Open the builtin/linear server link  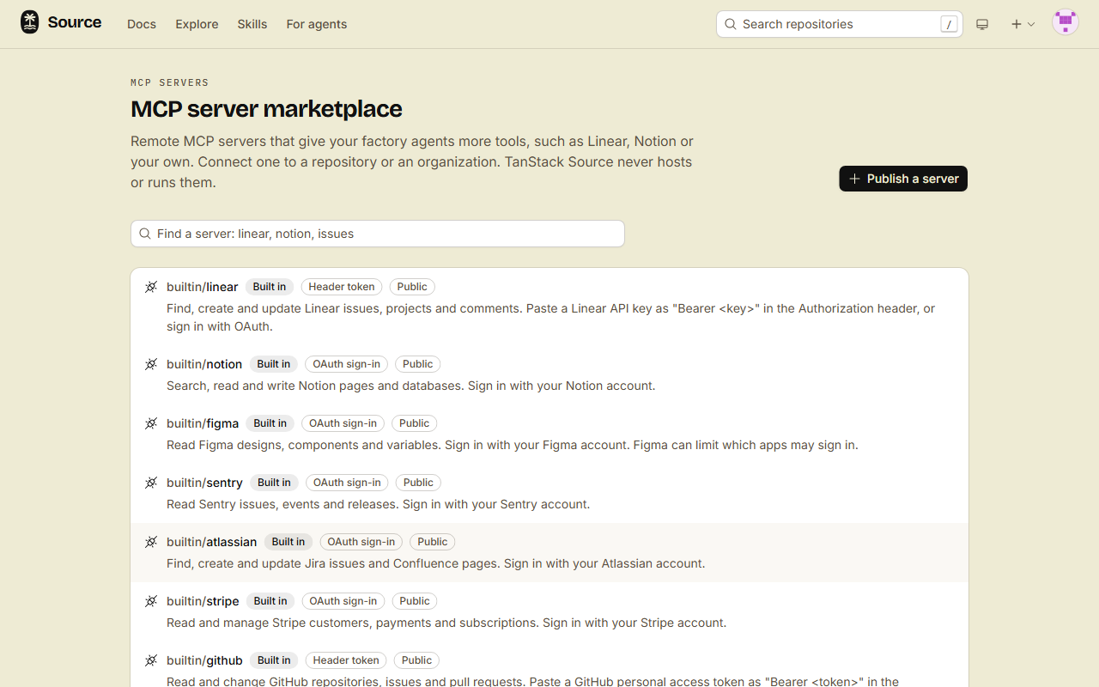click(x=203, y=287)
